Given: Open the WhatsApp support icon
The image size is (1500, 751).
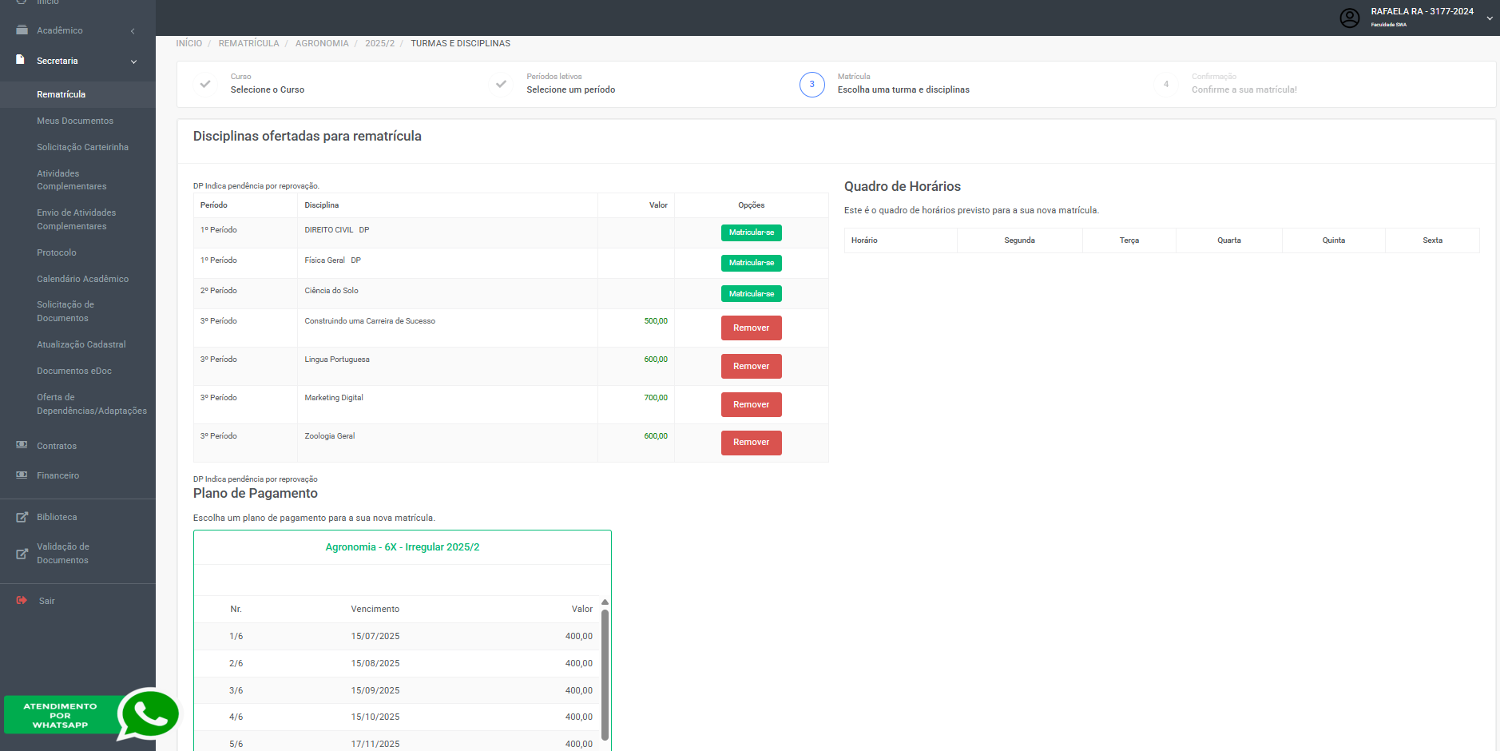Looking at the screenshot, I should point(149,713).
